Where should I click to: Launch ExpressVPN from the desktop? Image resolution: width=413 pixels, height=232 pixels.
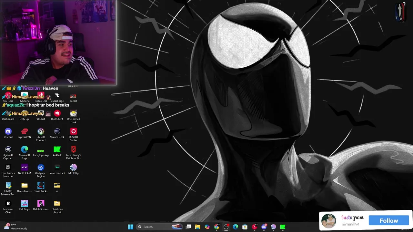pos(25,133)
